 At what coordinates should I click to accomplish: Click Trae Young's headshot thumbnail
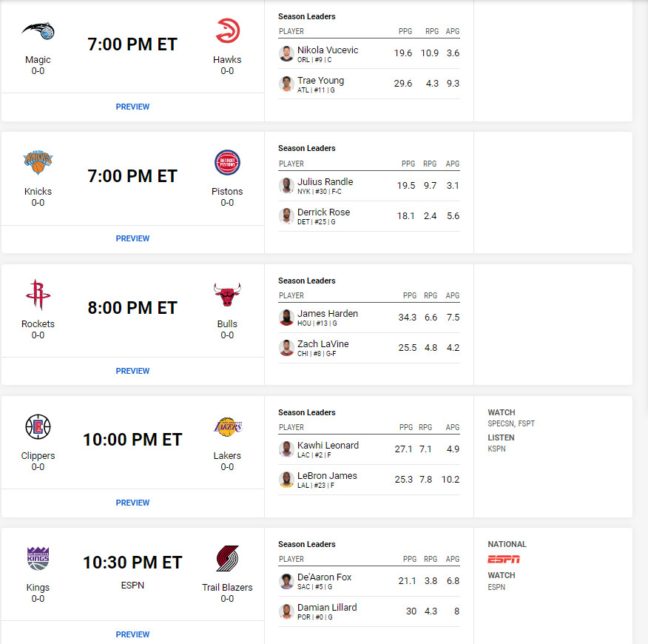[286, 84]
